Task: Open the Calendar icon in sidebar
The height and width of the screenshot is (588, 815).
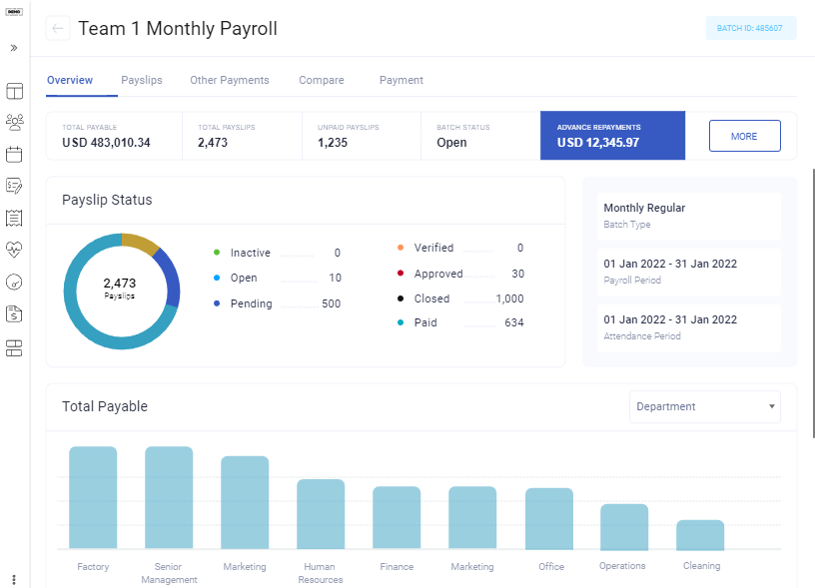Action: [14, 154]
